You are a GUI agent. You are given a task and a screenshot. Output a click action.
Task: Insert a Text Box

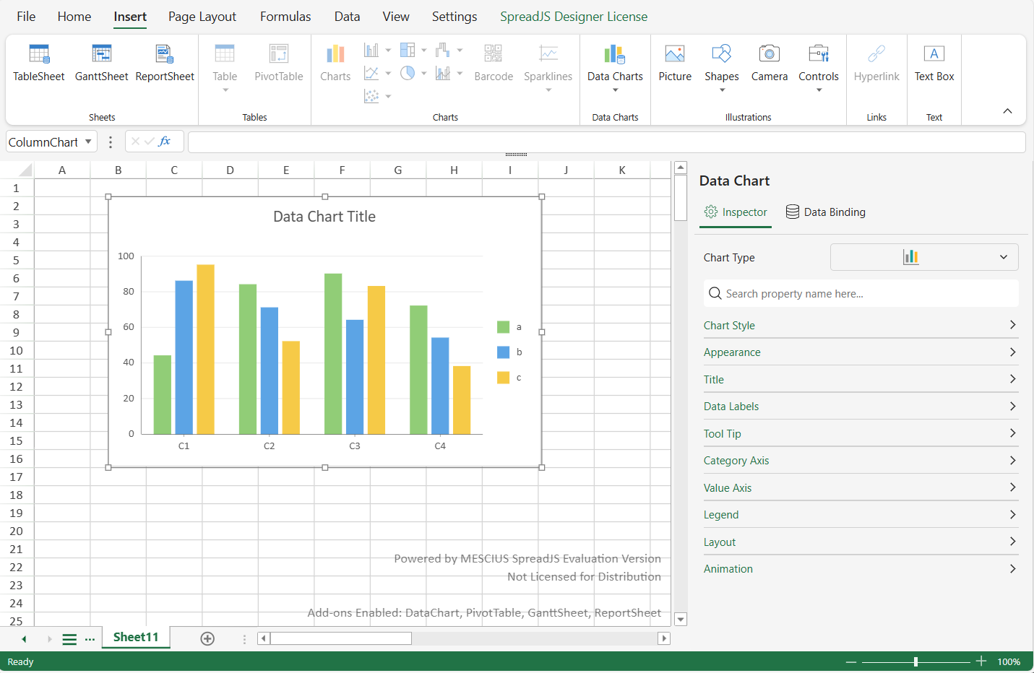click(934, 64)
